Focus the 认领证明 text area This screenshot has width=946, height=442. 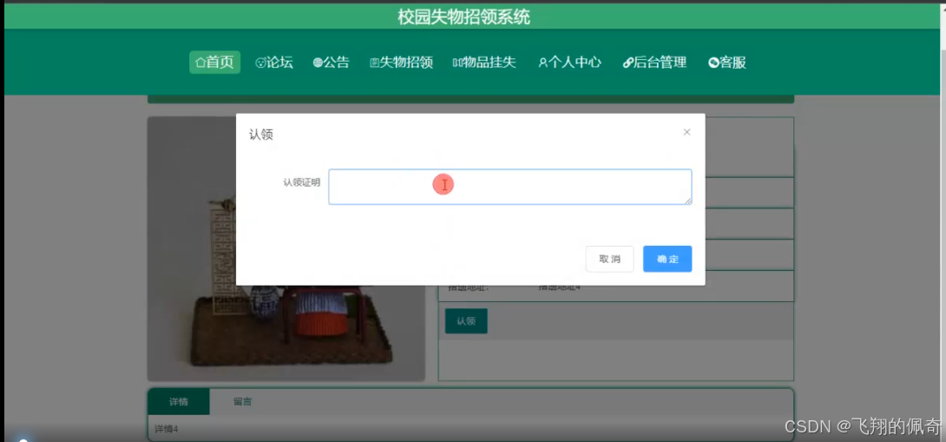pos(509,187)
